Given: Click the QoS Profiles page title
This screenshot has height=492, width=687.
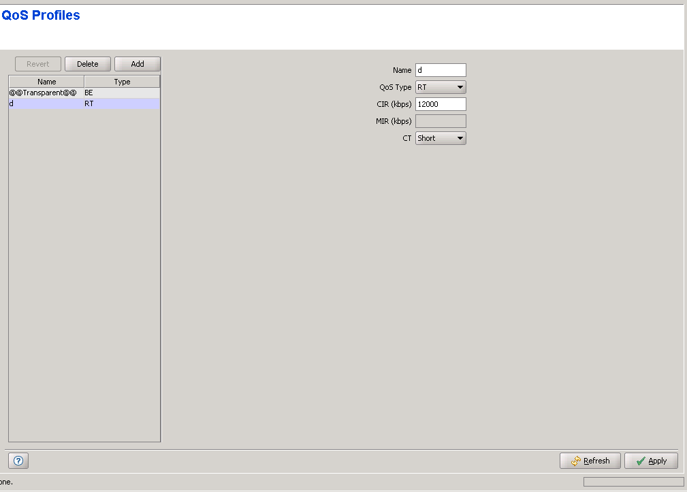Looking at the screenshot, I should click(x=41, y=15).
